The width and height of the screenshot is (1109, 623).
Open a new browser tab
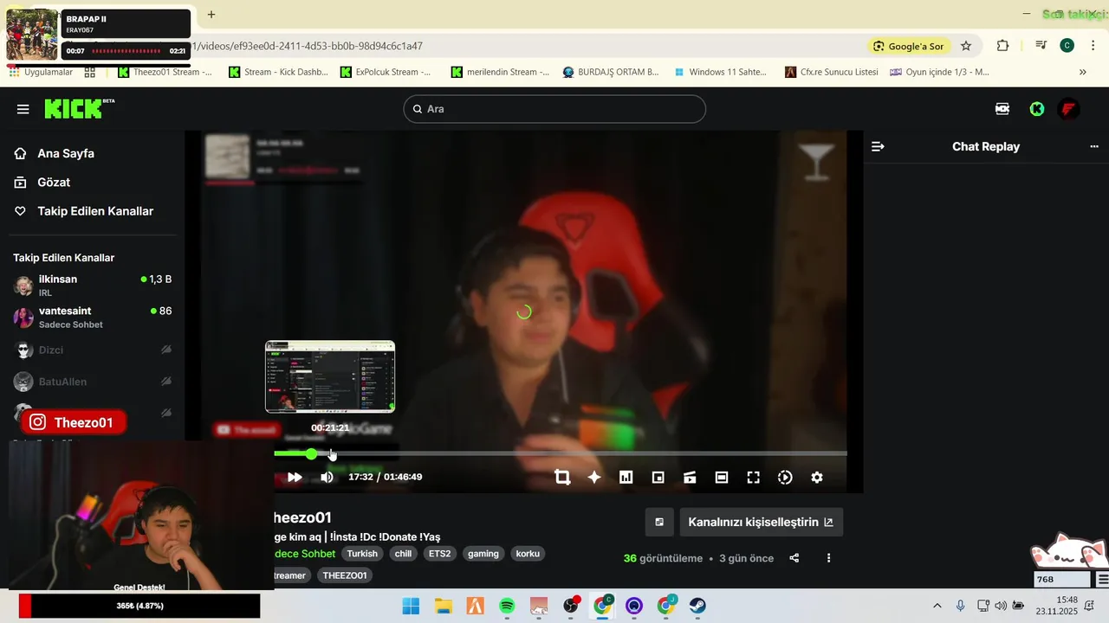(x=211, y=14)
